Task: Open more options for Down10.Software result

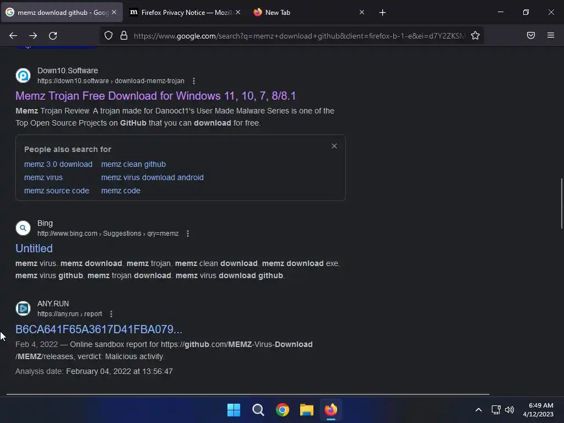Action: (194, 81)
